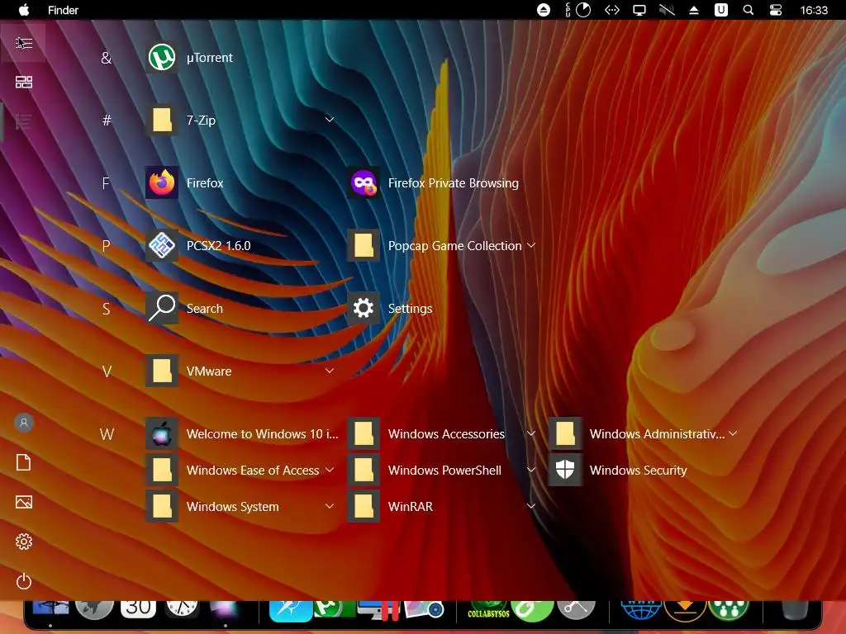Expand the Windows Ease of Access chevron
This screenshot has width=846, height=634.
(330, 470)
